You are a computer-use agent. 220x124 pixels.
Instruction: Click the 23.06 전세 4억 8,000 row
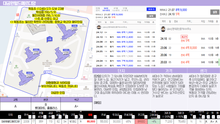point(189,48)
